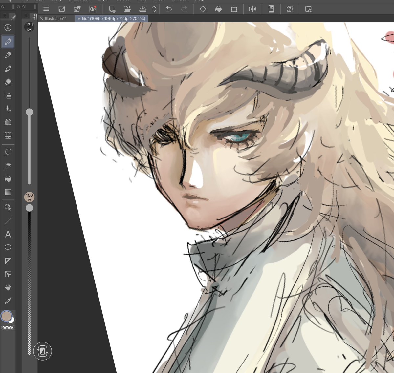The width and height of the screenshot is (394, 373).
Task: Select the Operation object tool
Action: tap(8, 207)
